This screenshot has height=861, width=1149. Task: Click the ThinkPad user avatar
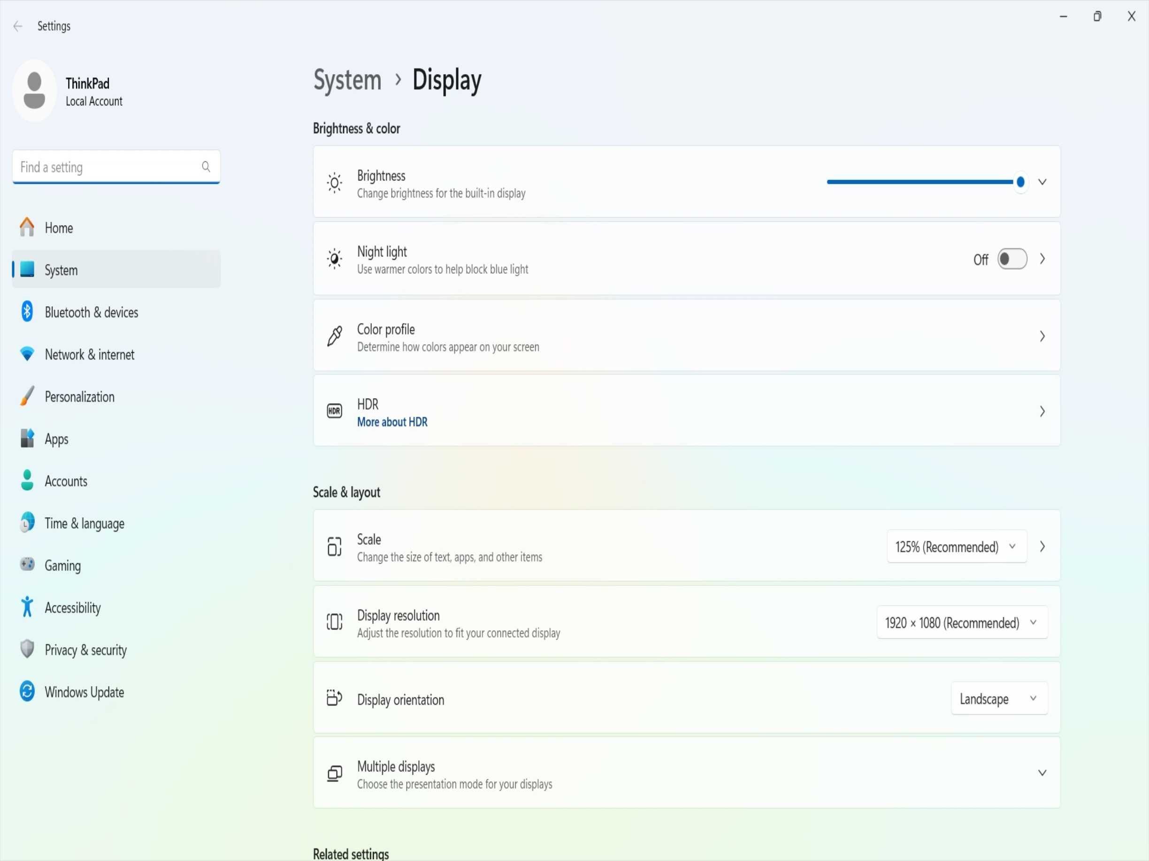[x=34, y=91]
